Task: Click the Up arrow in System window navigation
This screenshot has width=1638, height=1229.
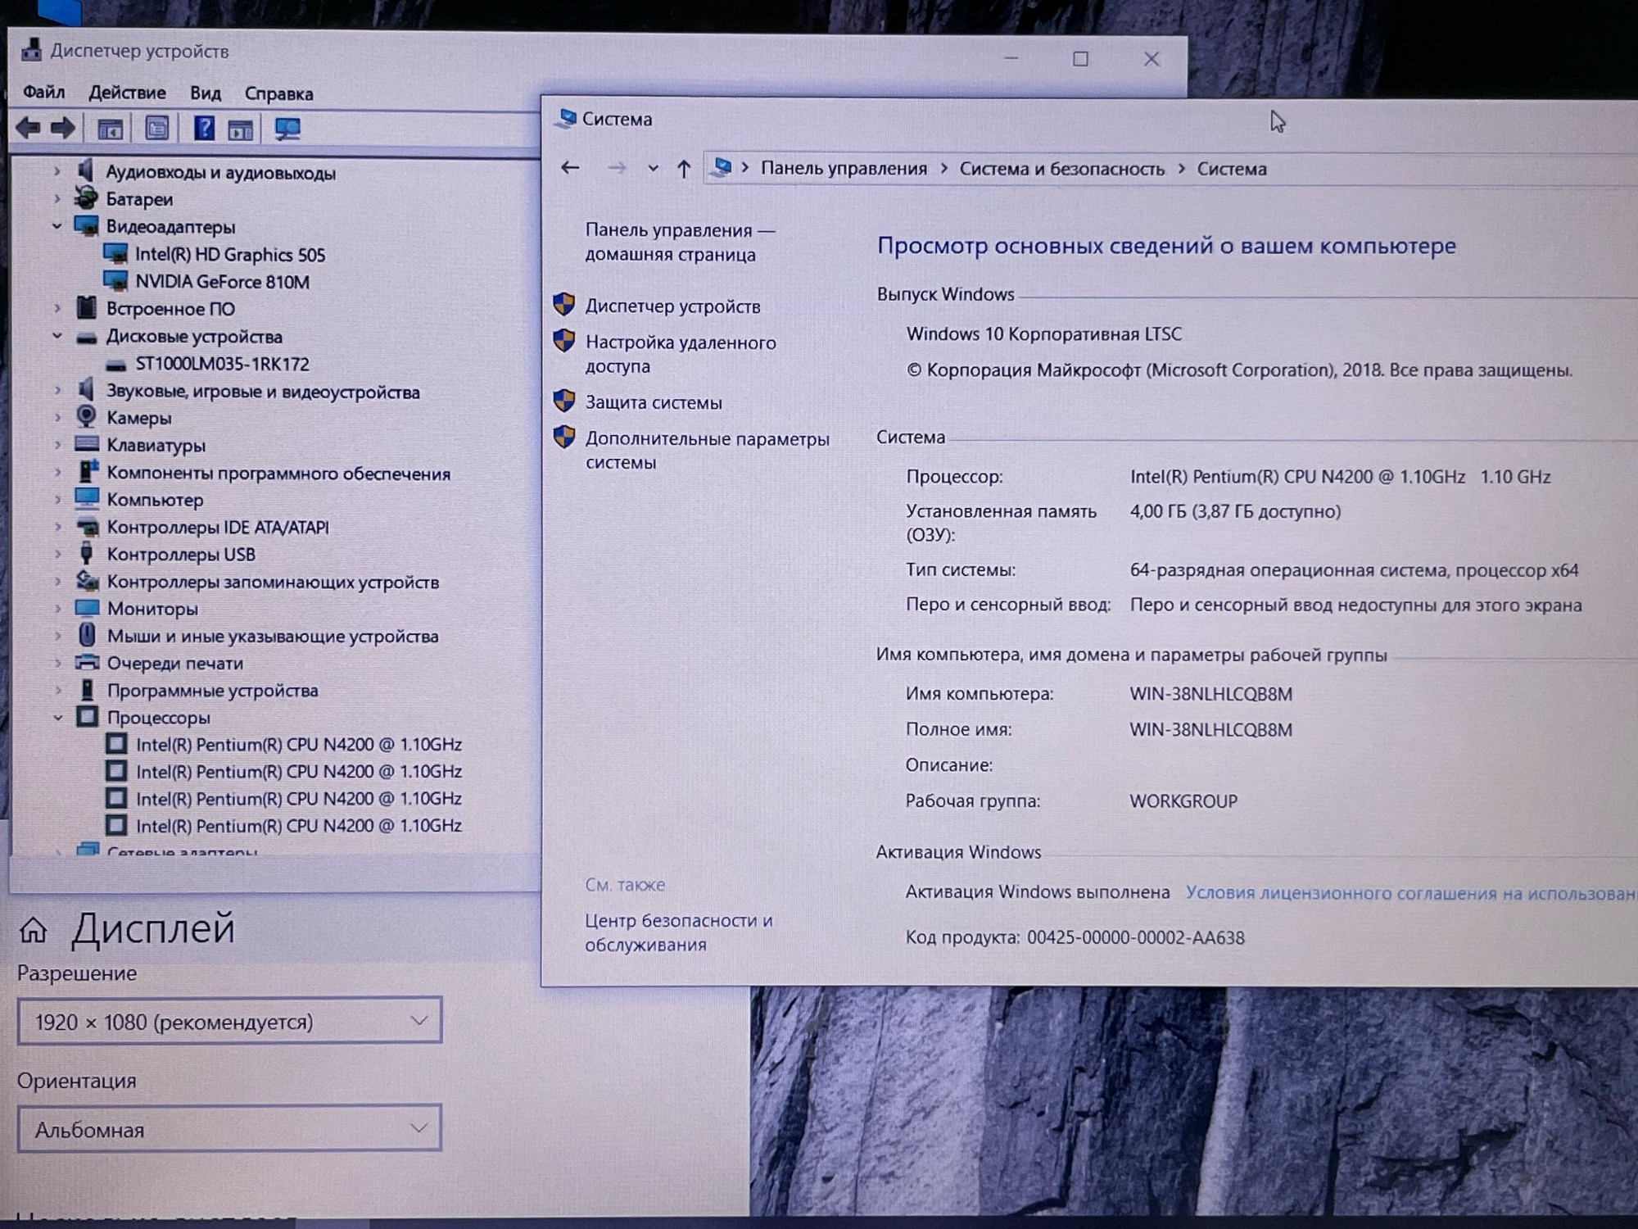Action: click(684, 169)
